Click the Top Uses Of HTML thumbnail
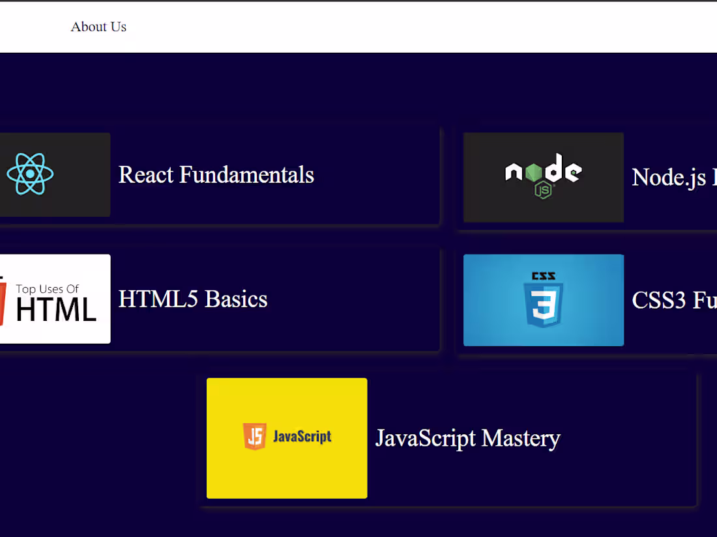The image size is (717, 537). point(55,299)
